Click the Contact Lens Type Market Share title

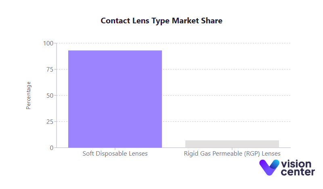[x=161, y=21]
